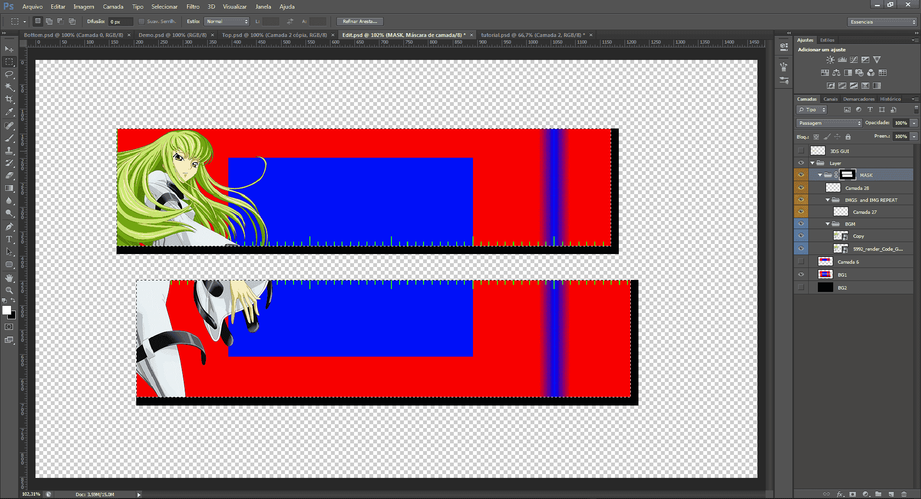Open the layer filter Tipo dropdown
921x499 pixels.
point(812,110)
